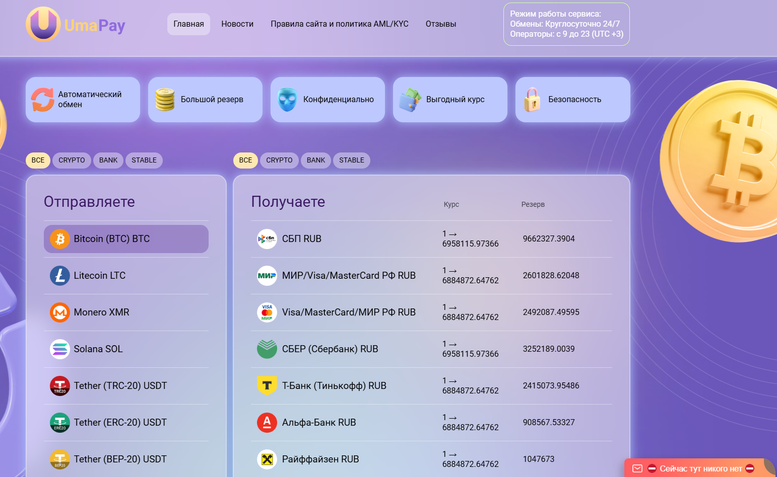
Task: Click the Tether ERC-20 icon
Action: pos(60,423)
